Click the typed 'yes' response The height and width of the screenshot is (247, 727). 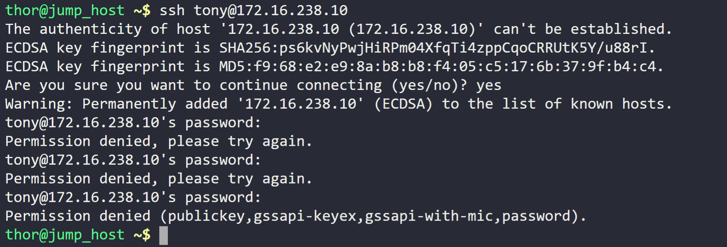pyautogui.click(x=489, y=85)
